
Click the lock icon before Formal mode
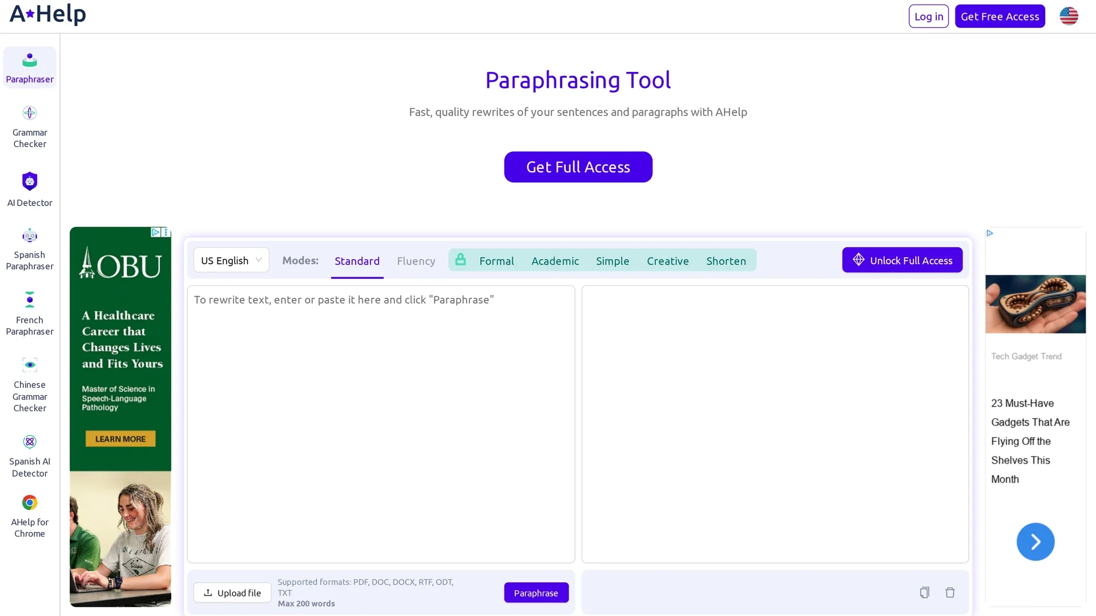(x=460, y=260)
